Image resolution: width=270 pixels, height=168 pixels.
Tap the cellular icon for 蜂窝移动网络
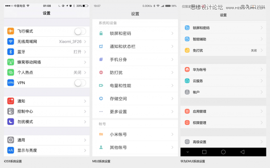(x=11, y=62)
